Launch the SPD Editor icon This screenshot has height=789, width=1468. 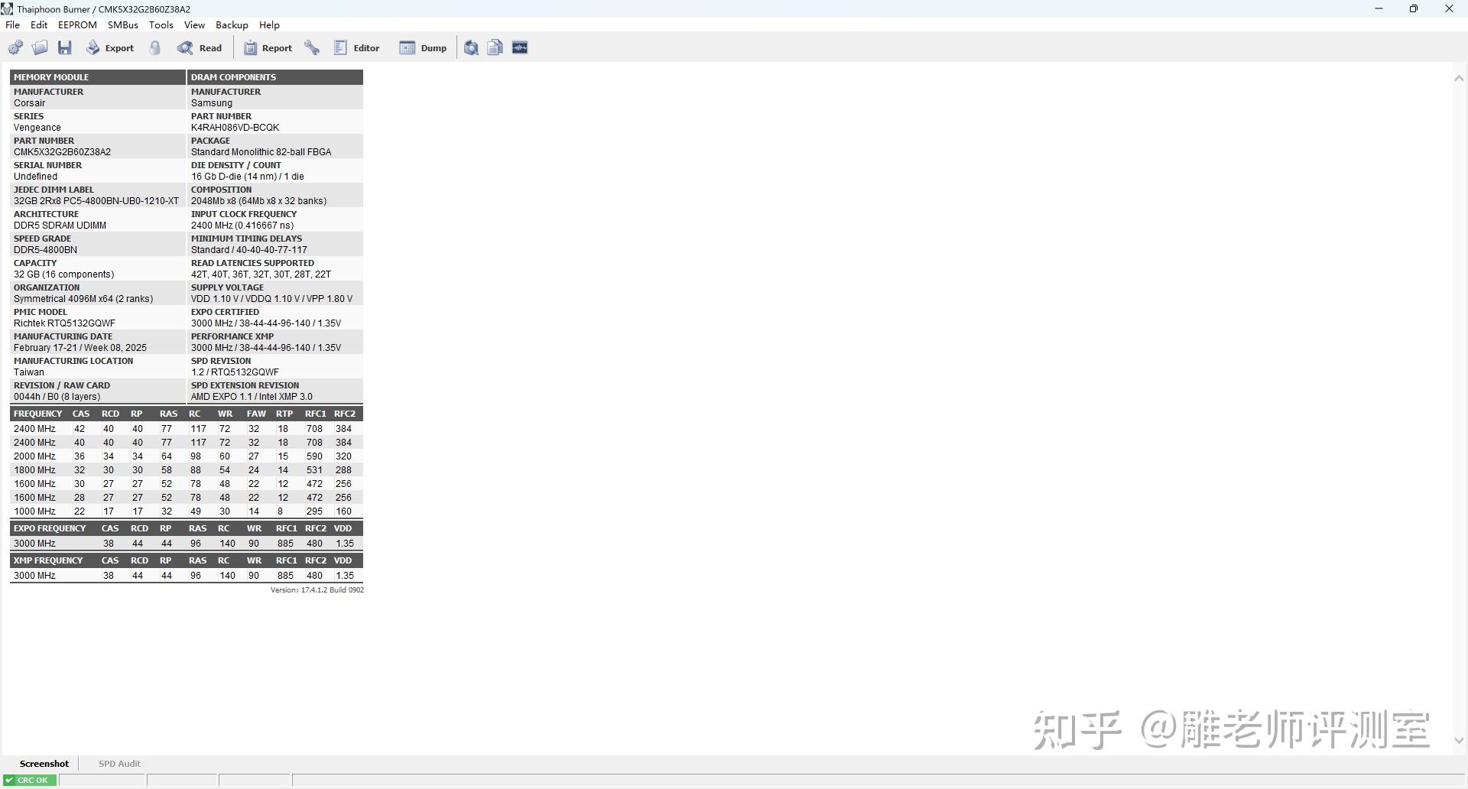pyautogui.click(x=340, y=47)
